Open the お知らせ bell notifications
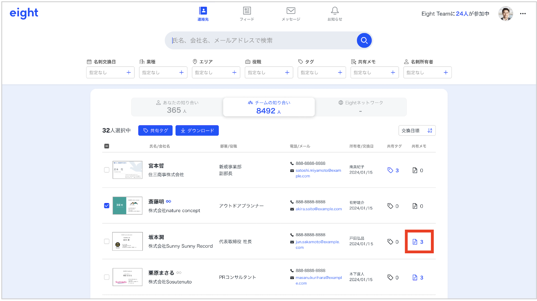This screenshot has width=537, height=301. tap(335, 11)
